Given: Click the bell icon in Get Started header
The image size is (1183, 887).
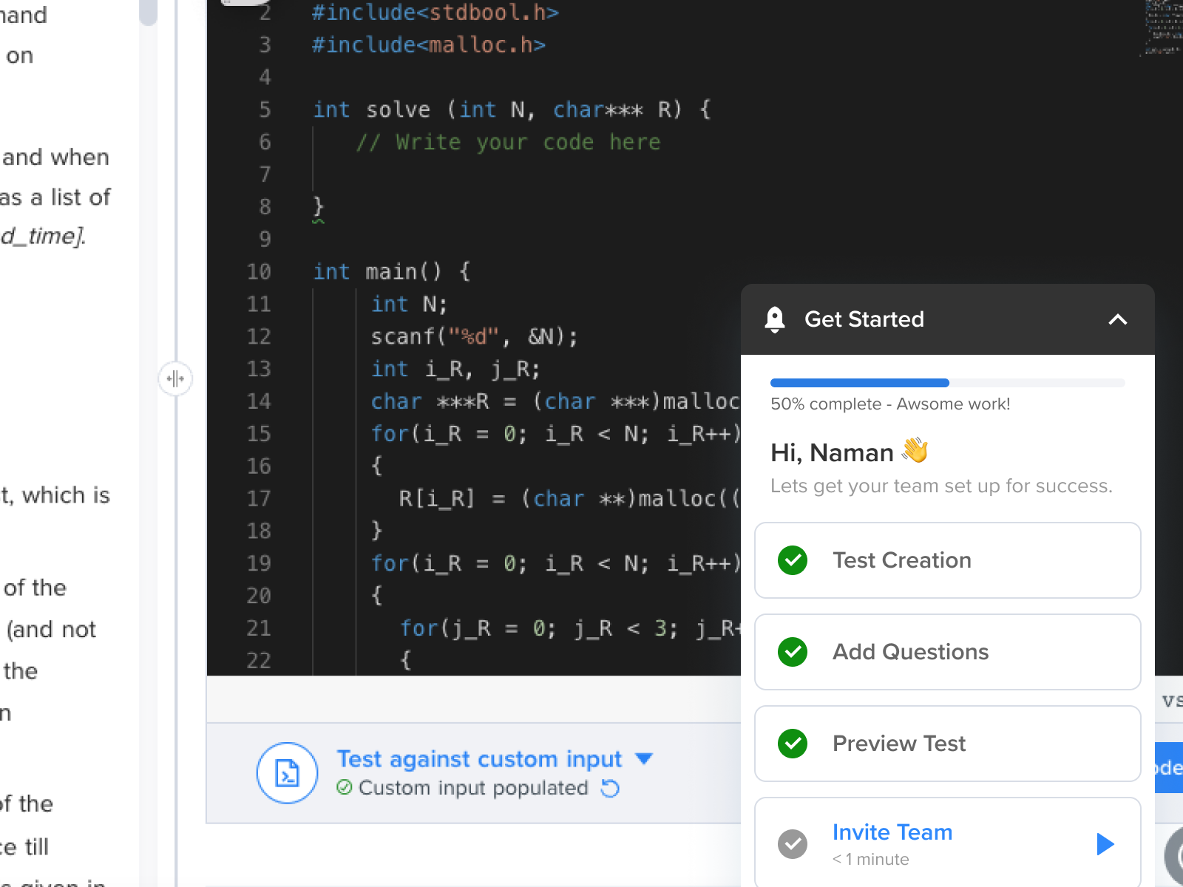Looking at the screenshot, I should click(x=774, y=319).
